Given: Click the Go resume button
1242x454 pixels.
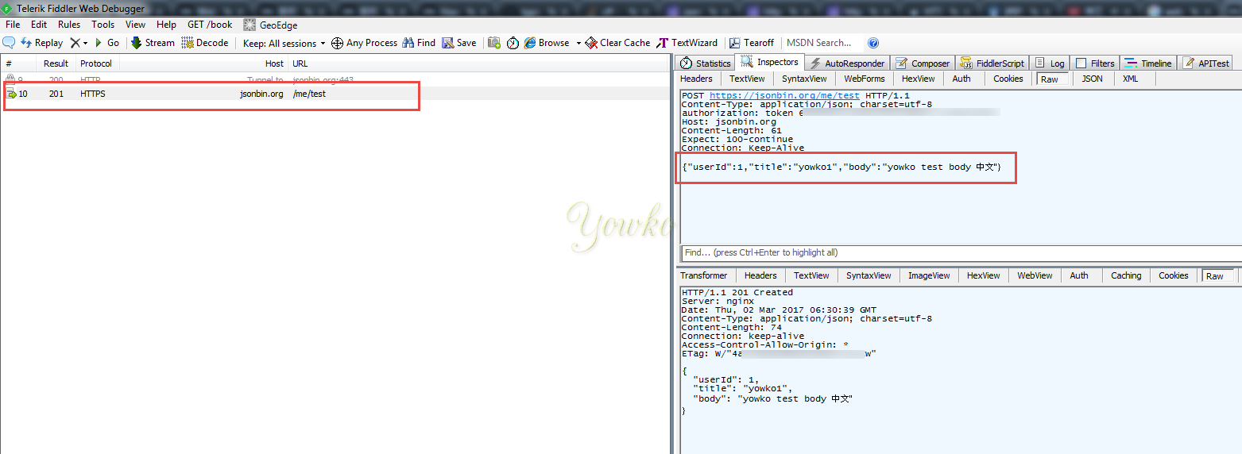Looking at the screenshot, I should tap(107, 43).
